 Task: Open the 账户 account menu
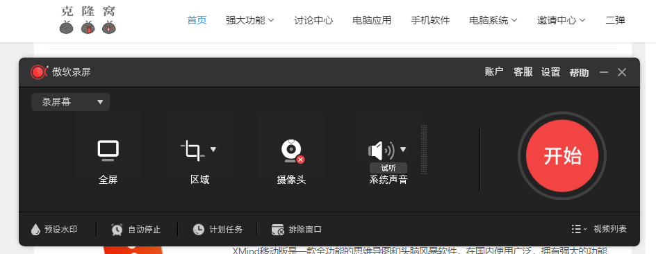coord(494,72)
